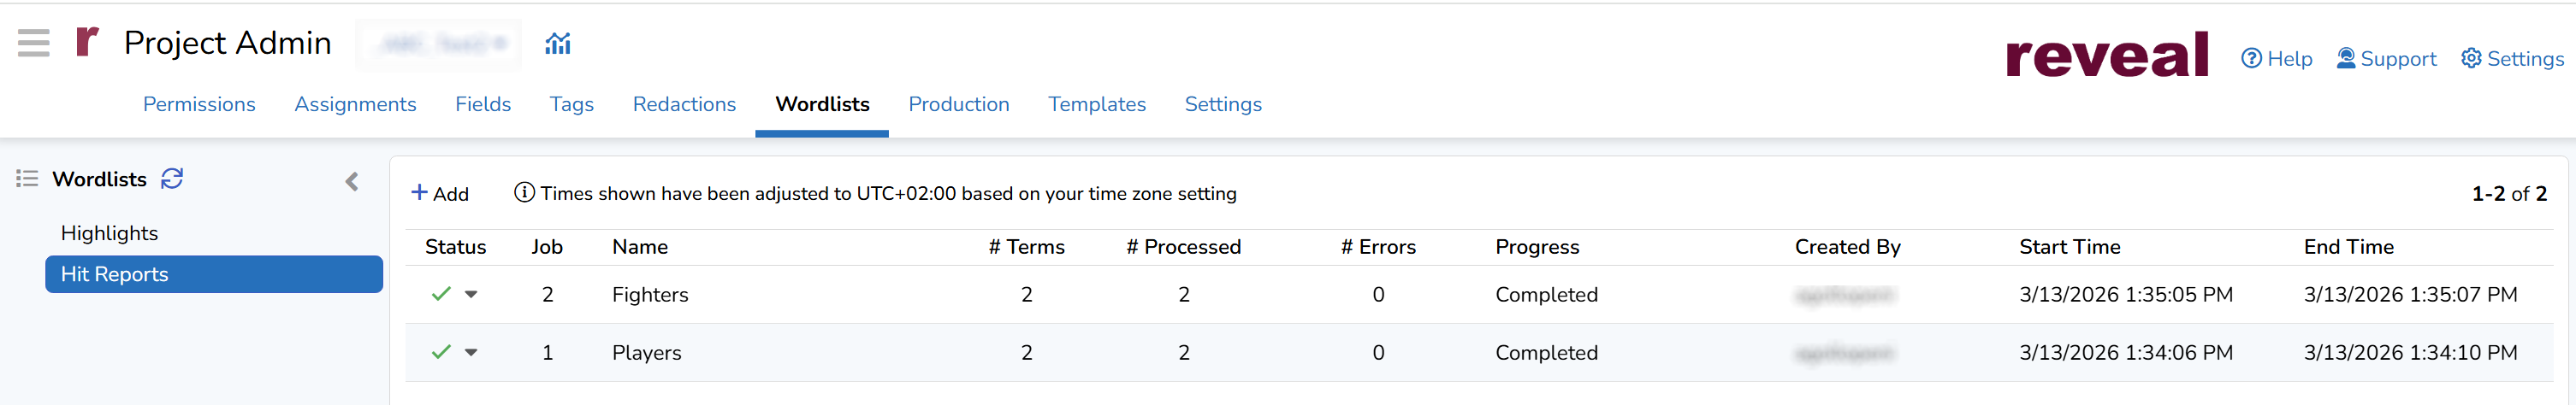Click the Reveal 'r' logo icon
2576x405 pixels.
point(87,43)
